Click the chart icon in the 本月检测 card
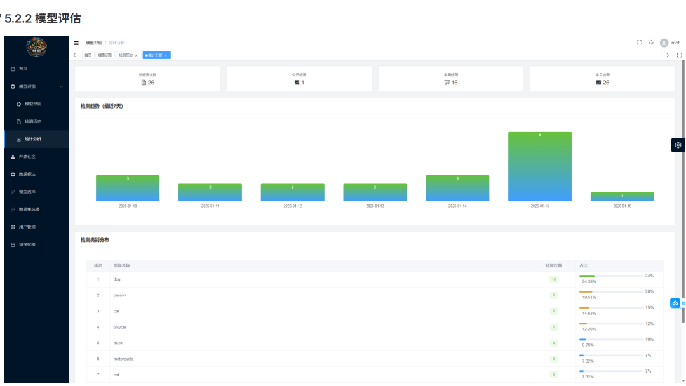This screenshot has height=386, width=686. (x=598, y=83)
